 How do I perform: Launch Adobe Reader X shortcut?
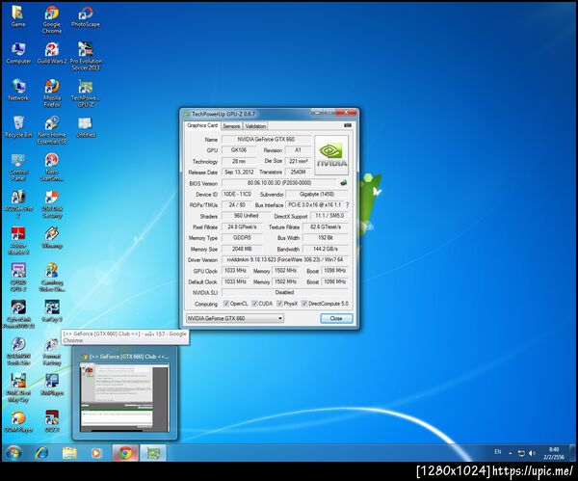18,241
